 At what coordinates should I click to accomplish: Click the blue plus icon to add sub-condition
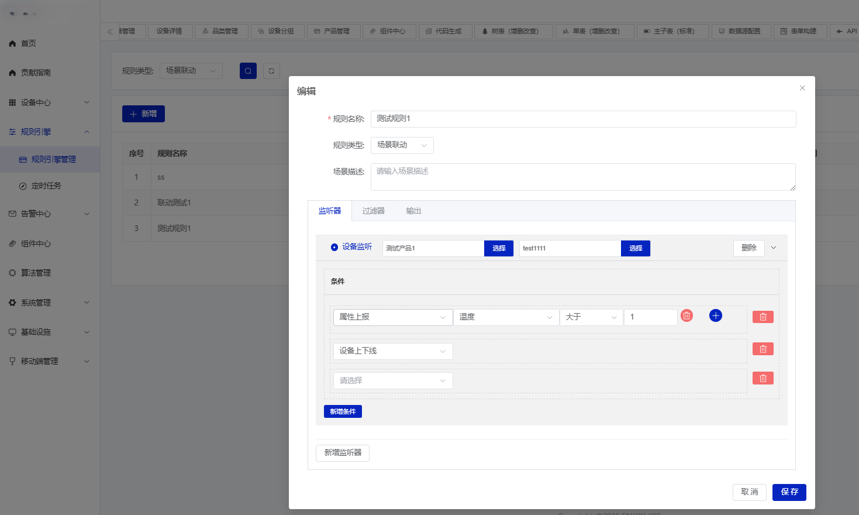tap(716, 315)
